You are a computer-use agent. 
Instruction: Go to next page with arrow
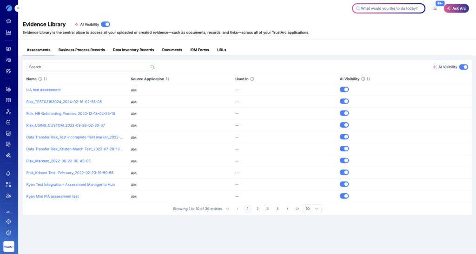(x=287, y=209)
